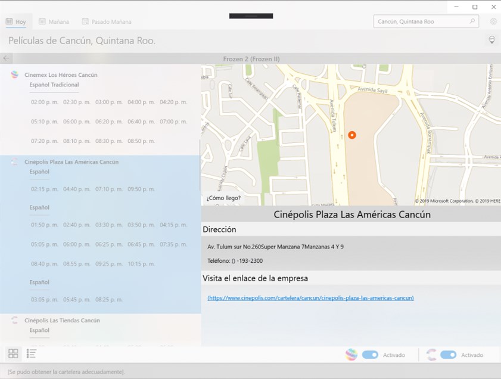Click the theater list scrollbar

pyautogui.click(x=200, y=165)
